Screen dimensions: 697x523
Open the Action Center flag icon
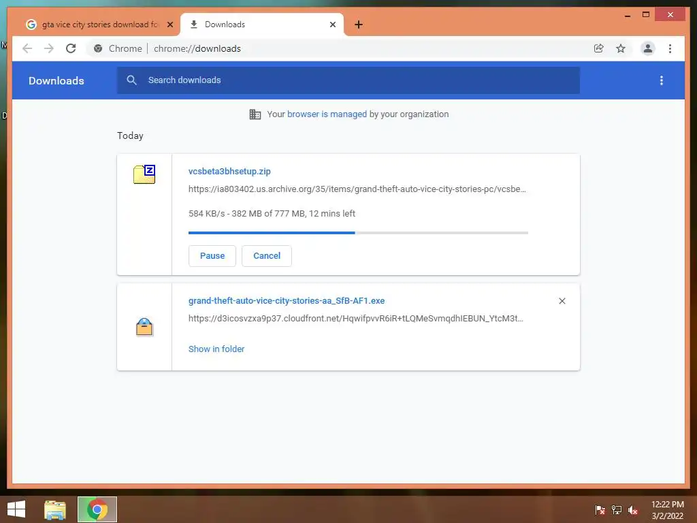tap(600, 509)
